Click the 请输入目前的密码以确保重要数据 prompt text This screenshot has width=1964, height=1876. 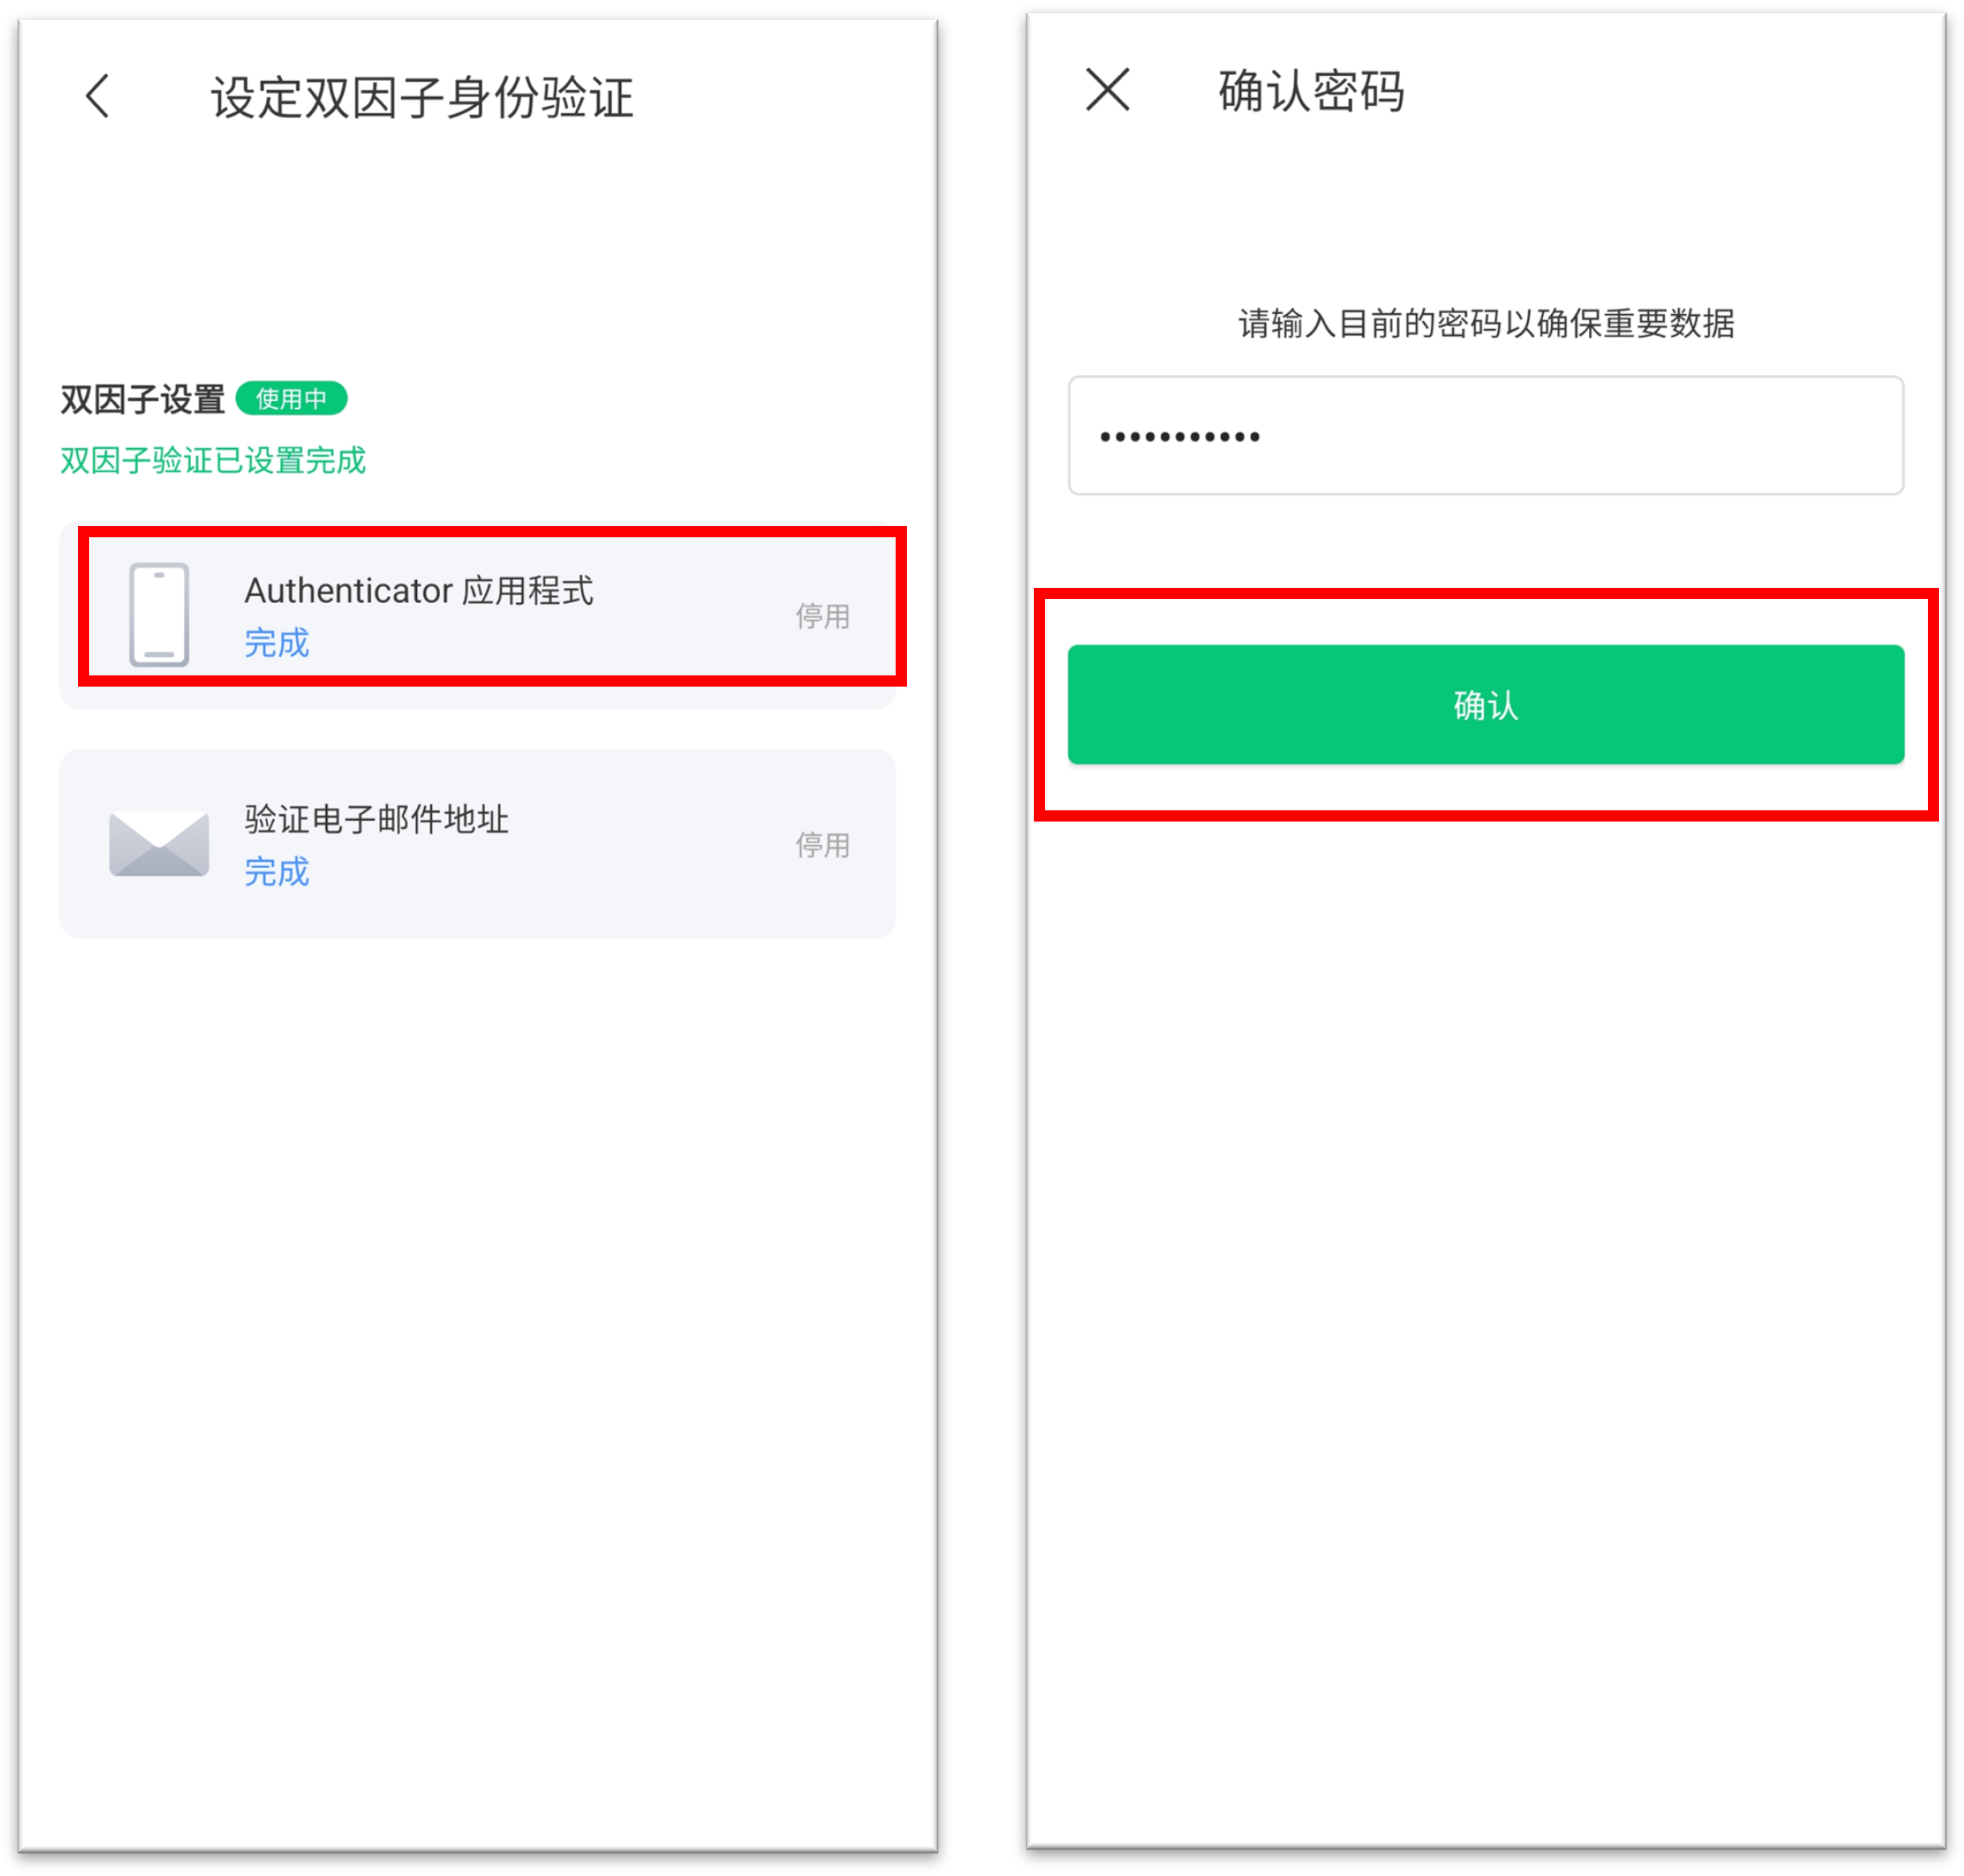click(1486, 323)
